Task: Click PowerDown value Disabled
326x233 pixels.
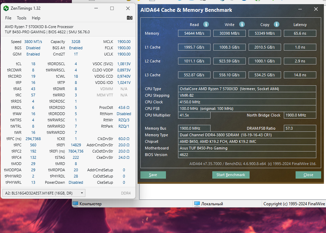Action: (x=76, y=182)
